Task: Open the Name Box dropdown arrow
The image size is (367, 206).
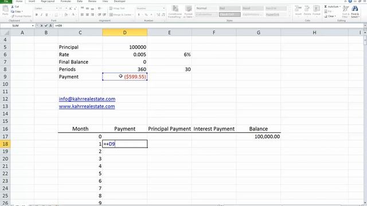Action: [x=33, y=26]
